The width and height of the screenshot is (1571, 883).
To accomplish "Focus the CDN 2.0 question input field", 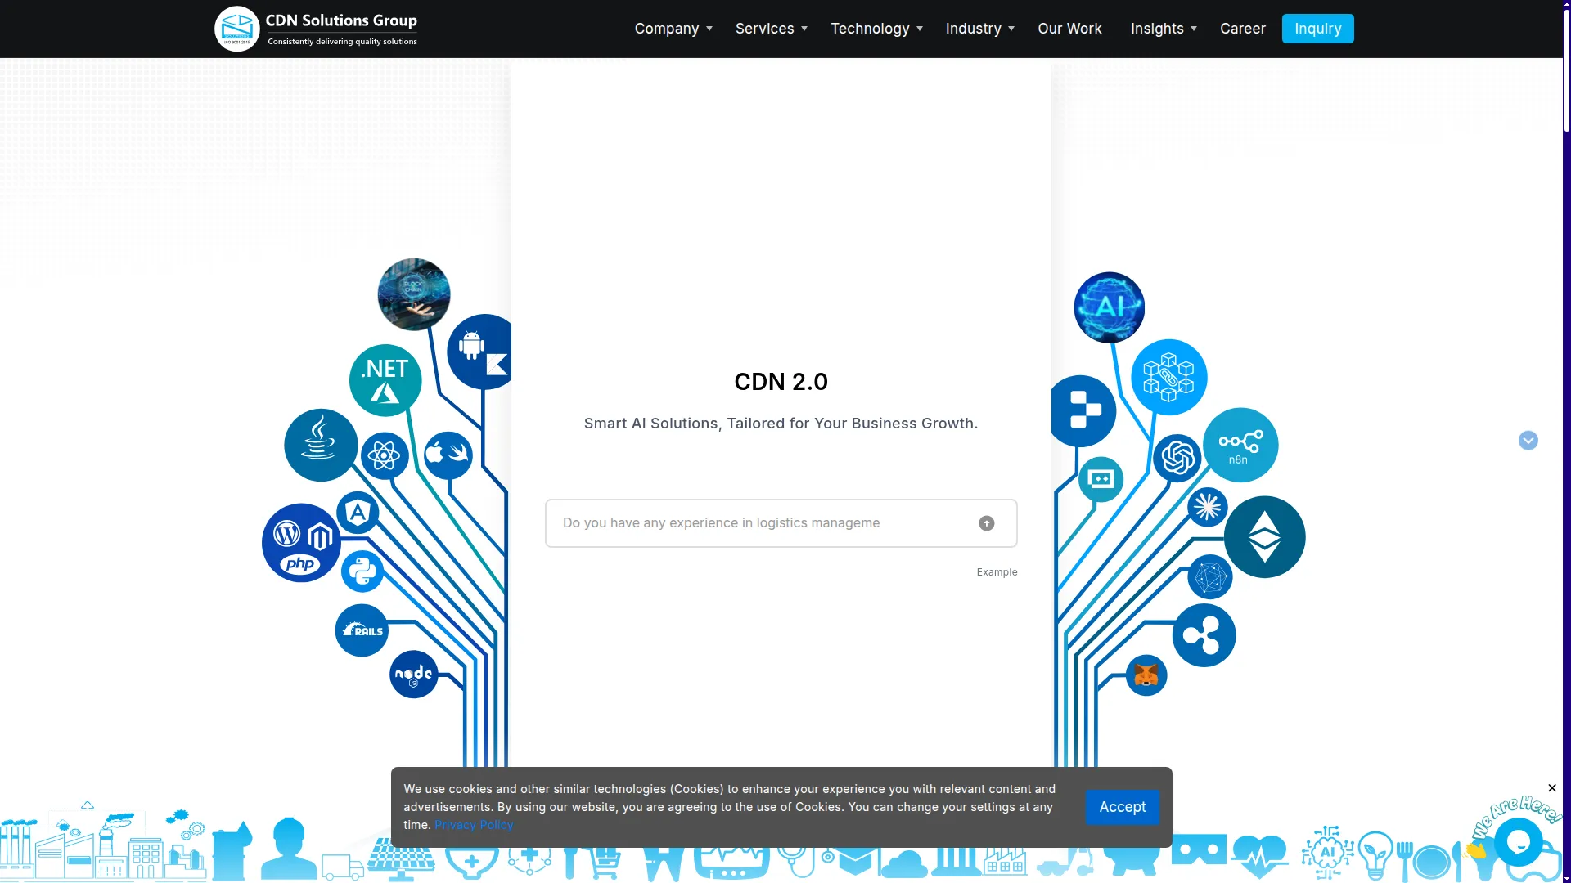I will (x=781, y=523).
